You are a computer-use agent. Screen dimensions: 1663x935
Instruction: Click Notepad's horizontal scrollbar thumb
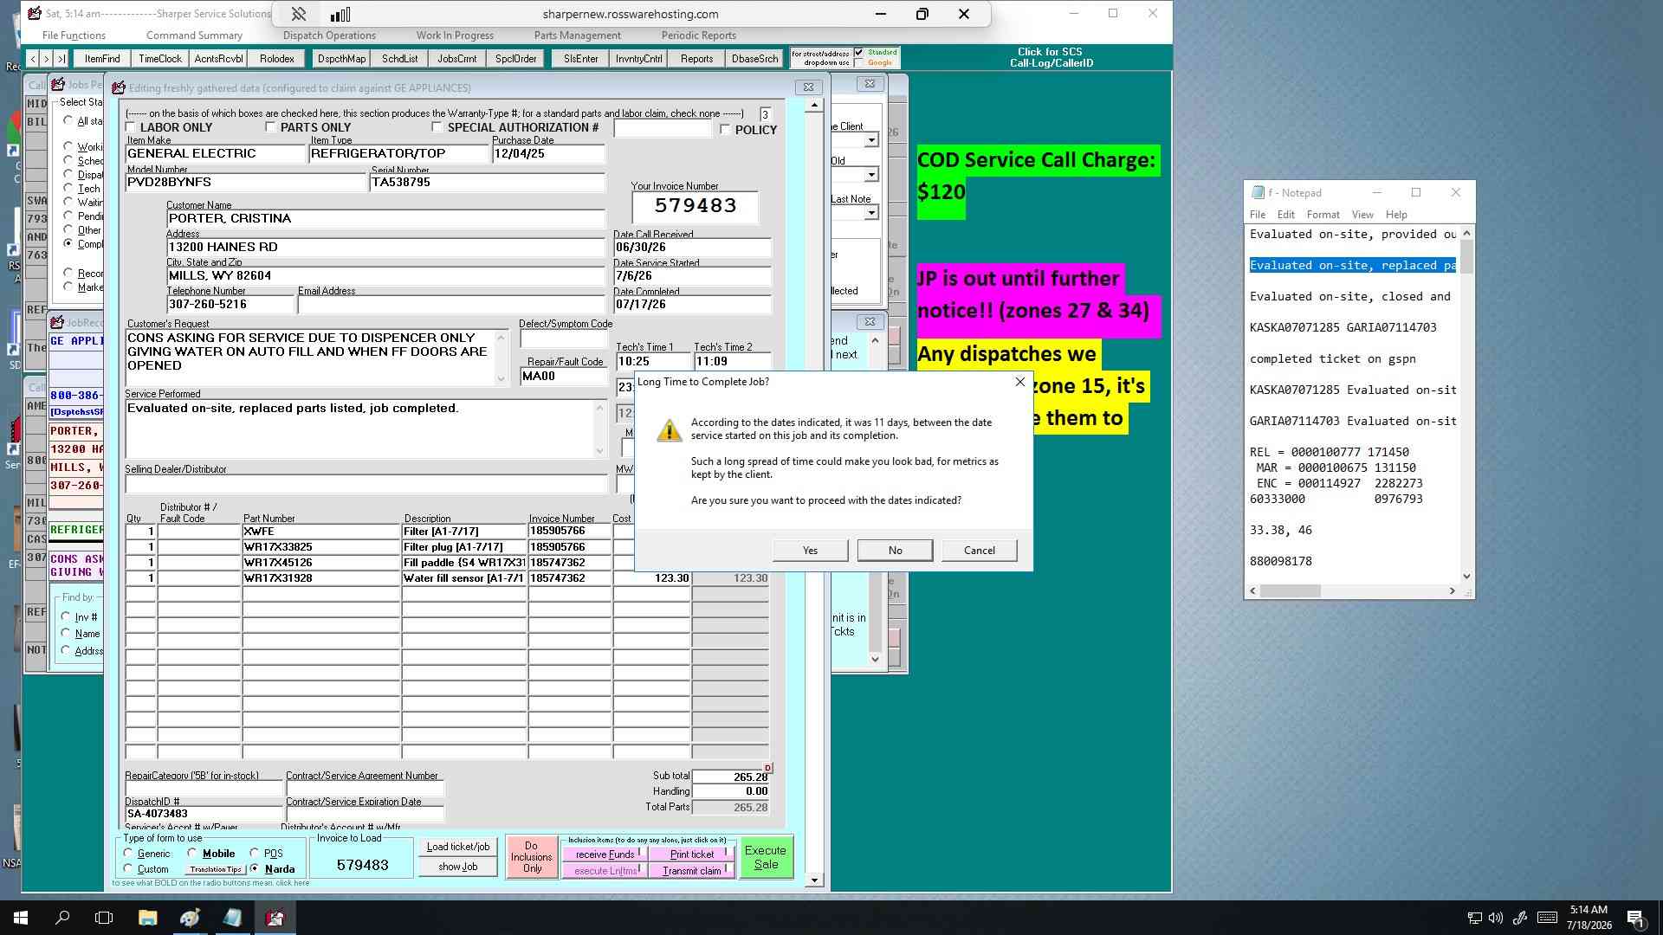1290,590
